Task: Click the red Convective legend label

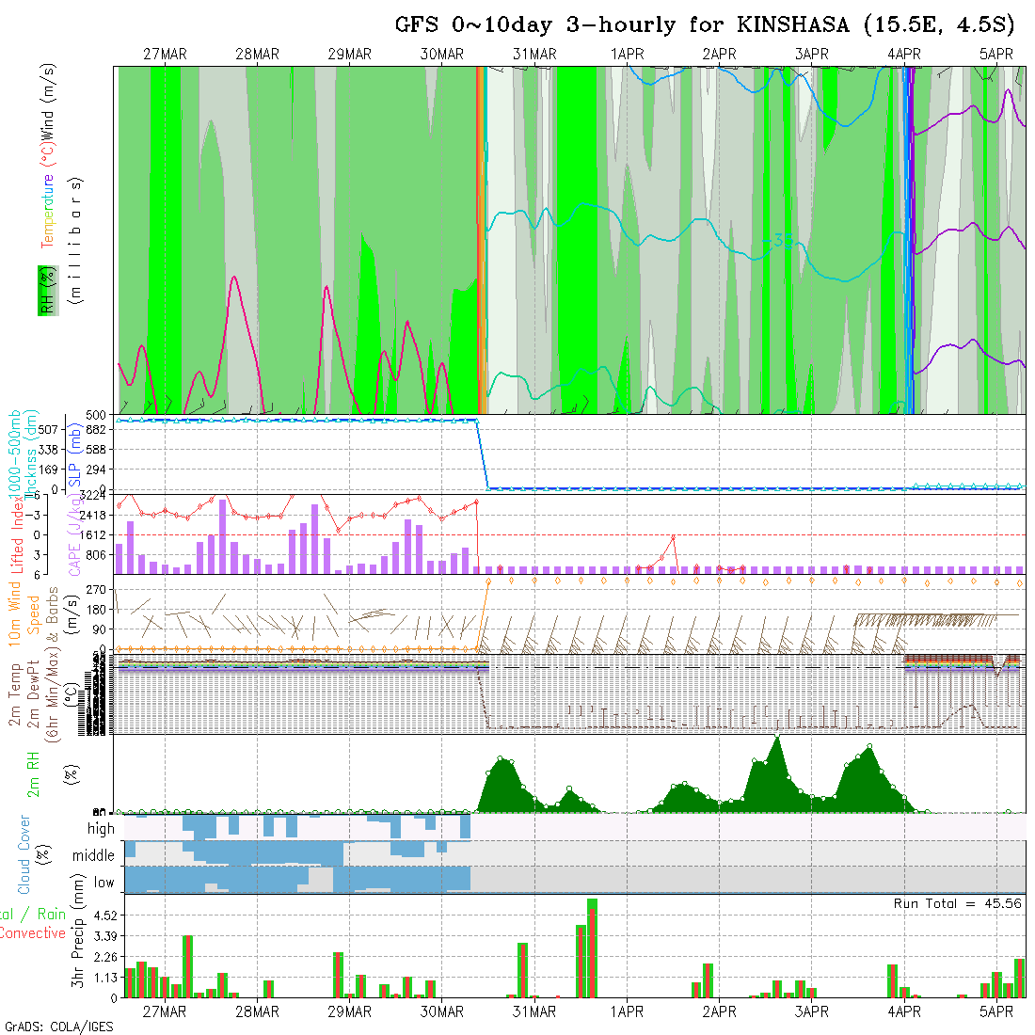Action: tap(33, 932)
